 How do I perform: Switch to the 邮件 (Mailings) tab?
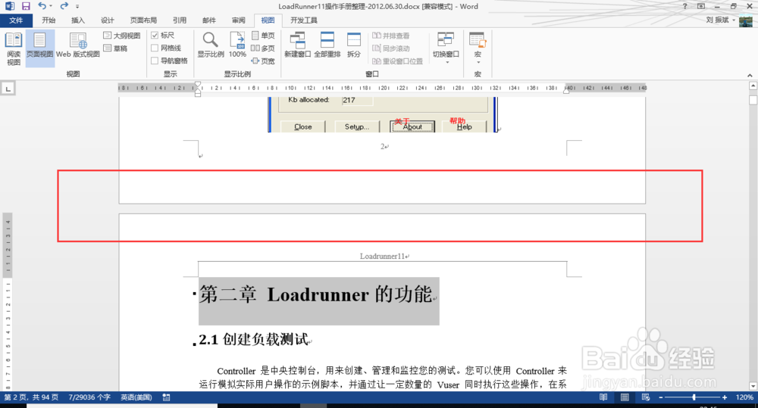pyautogui.click(x=209, y=20)
